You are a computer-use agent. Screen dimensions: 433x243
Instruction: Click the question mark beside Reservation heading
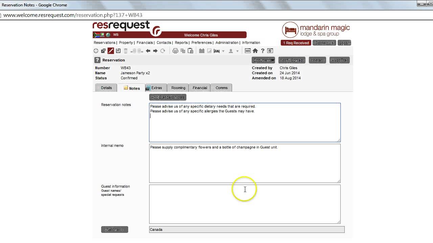97,60
